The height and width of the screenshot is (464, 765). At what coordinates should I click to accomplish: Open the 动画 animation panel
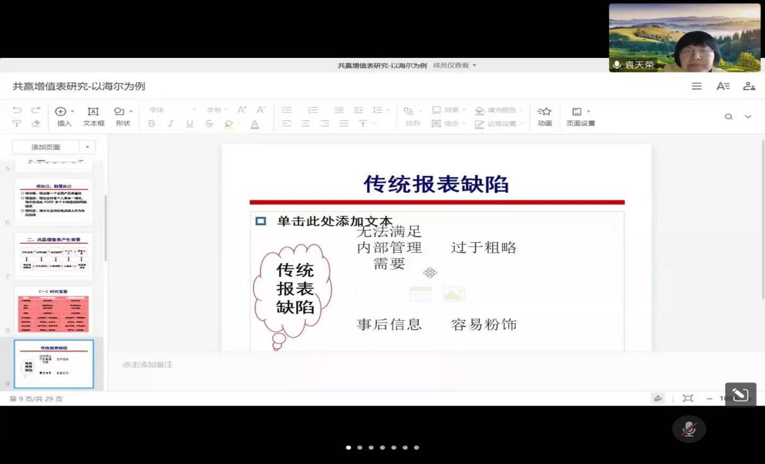point(544,116)
